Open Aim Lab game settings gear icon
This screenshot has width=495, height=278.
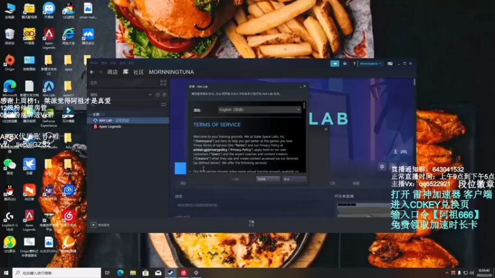pos(382,166)
